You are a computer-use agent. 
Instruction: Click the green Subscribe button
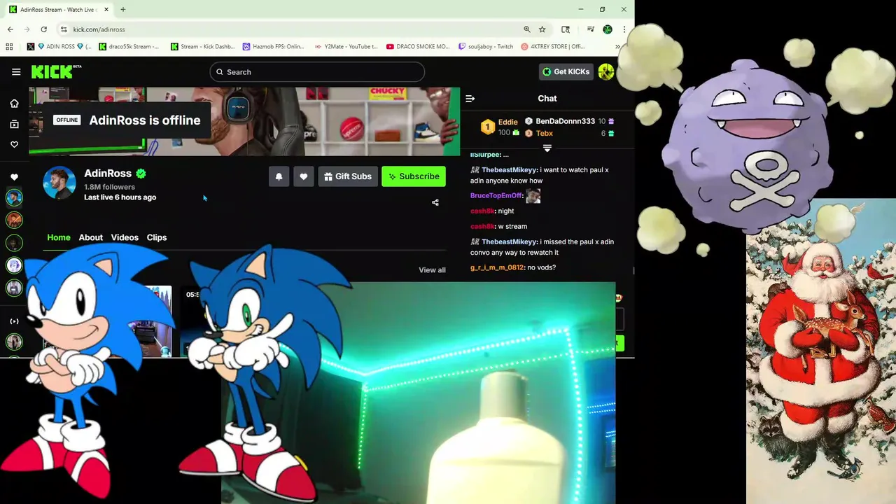pyautogui.click(x=414, y=176)
